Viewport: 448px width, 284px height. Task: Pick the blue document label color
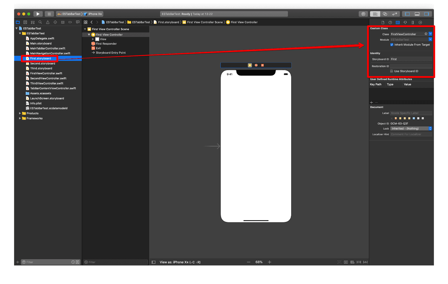(414, 118)
